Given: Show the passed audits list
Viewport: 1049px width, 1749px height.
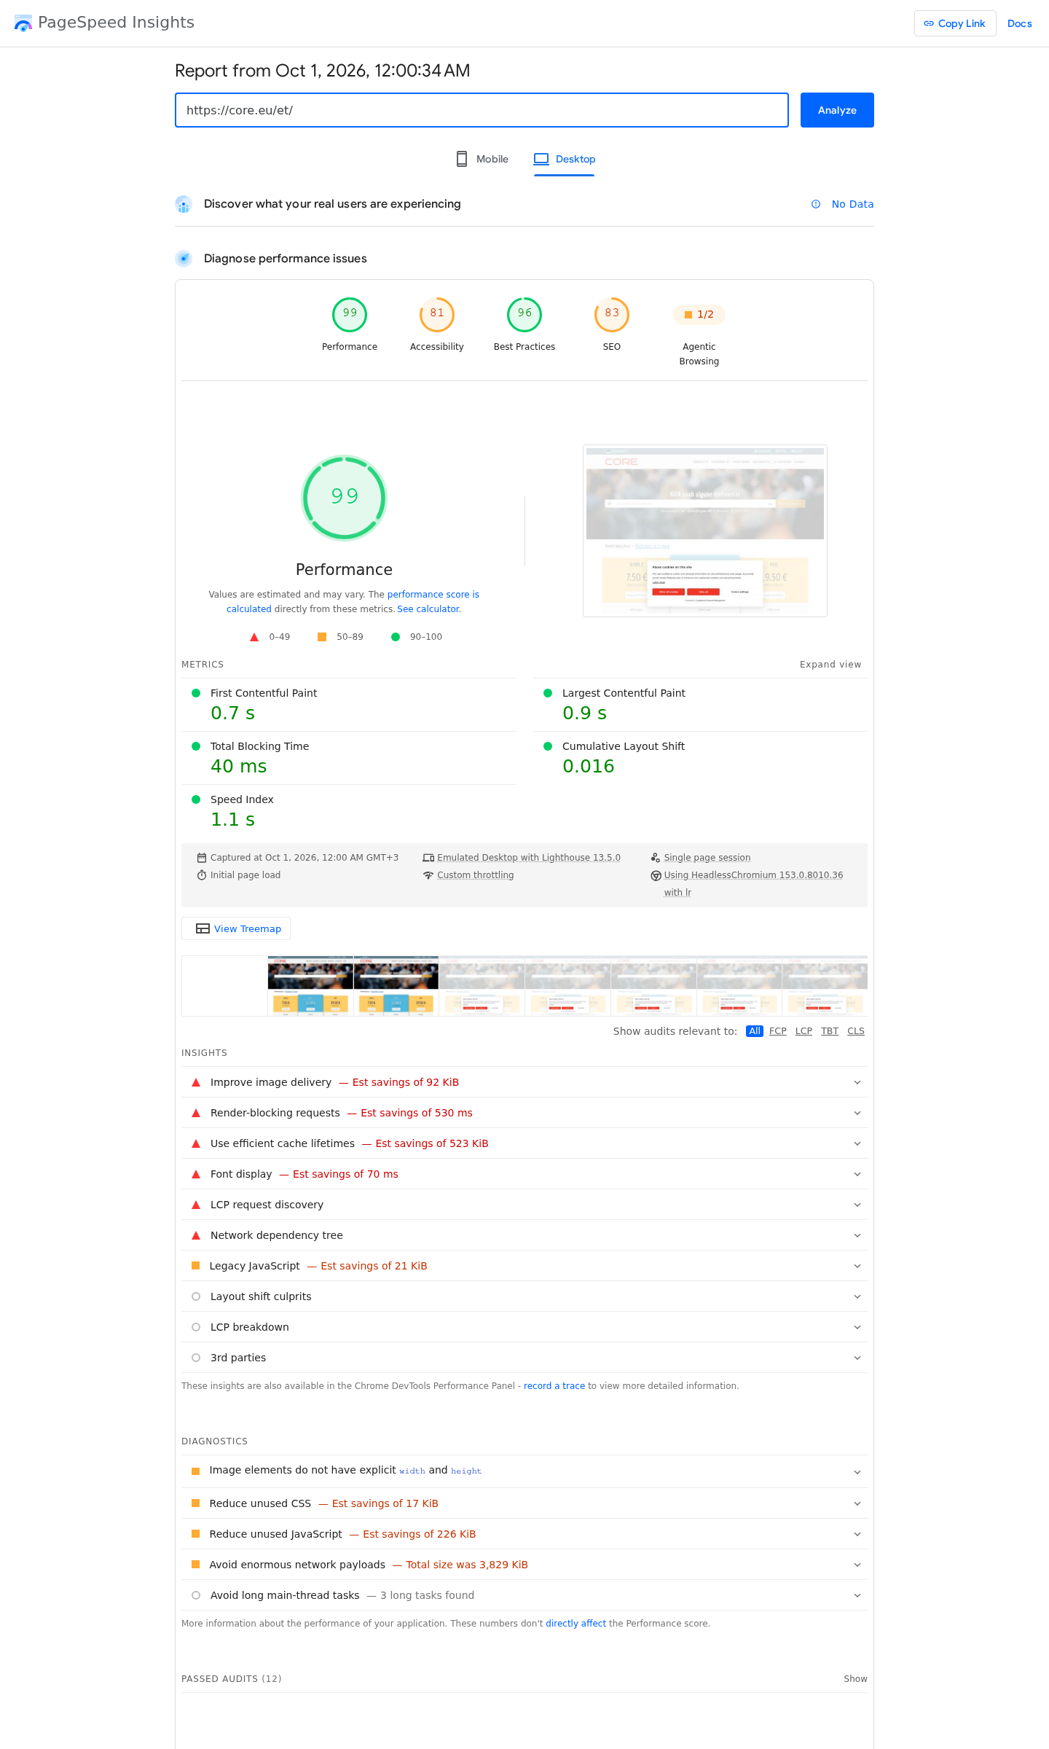Looking at the screenshot, I should coord(855,1679).
